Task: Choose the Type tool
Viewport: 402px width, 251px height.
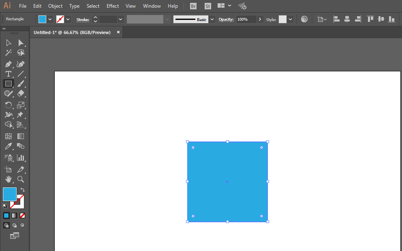Action: (8, 74)
